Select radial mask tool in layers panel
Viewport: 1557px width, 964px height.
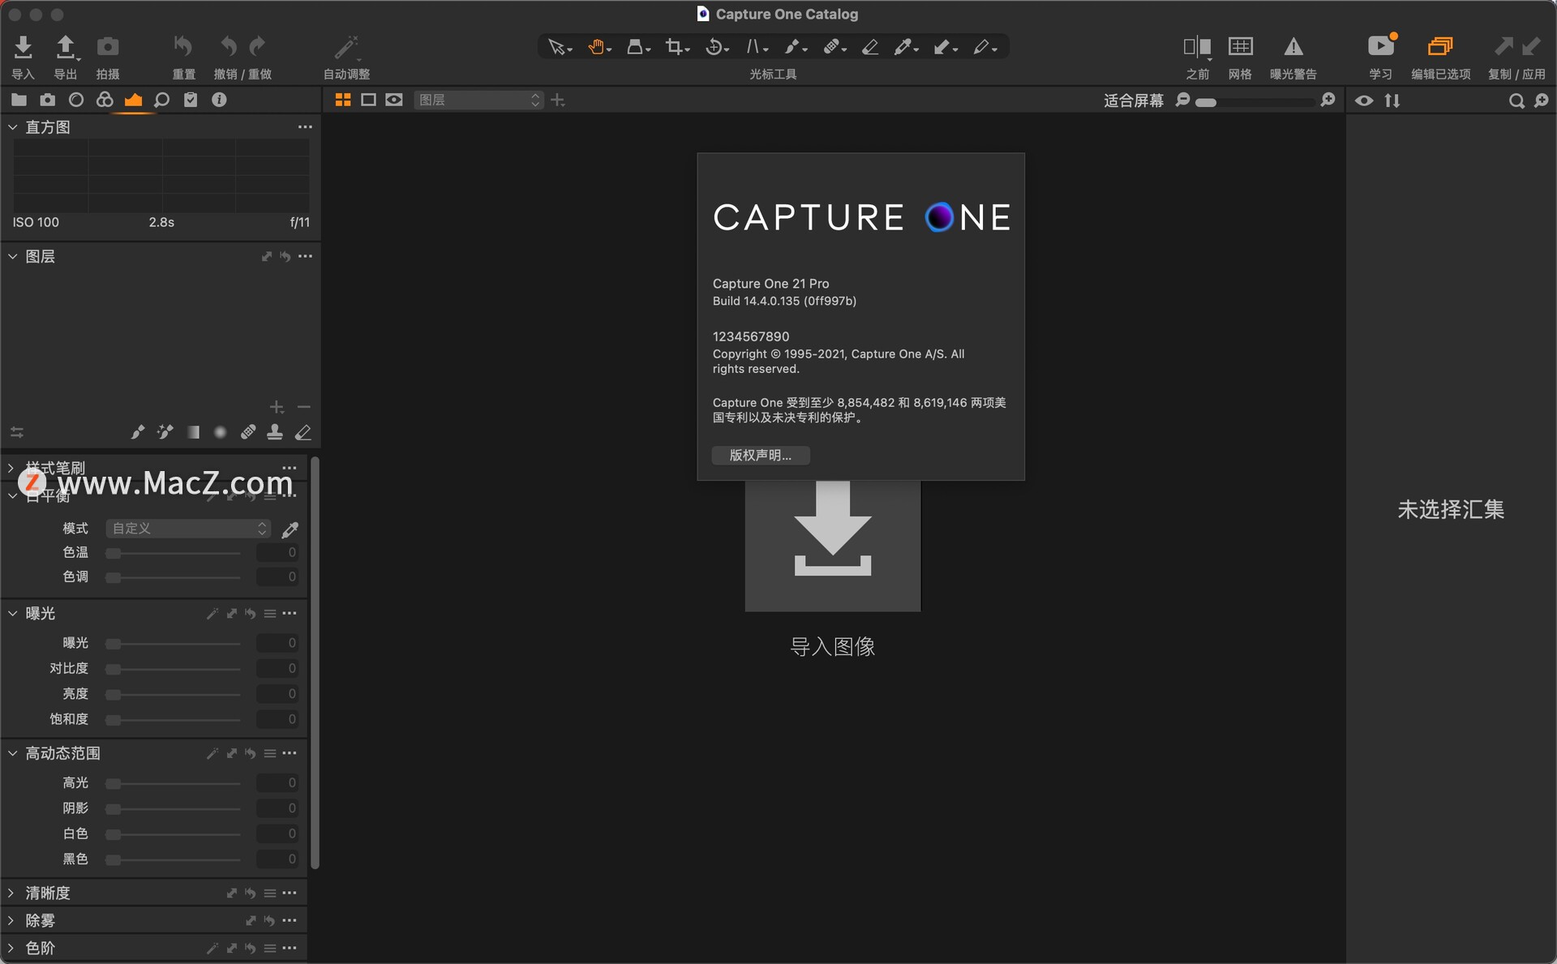click(220, 432)
